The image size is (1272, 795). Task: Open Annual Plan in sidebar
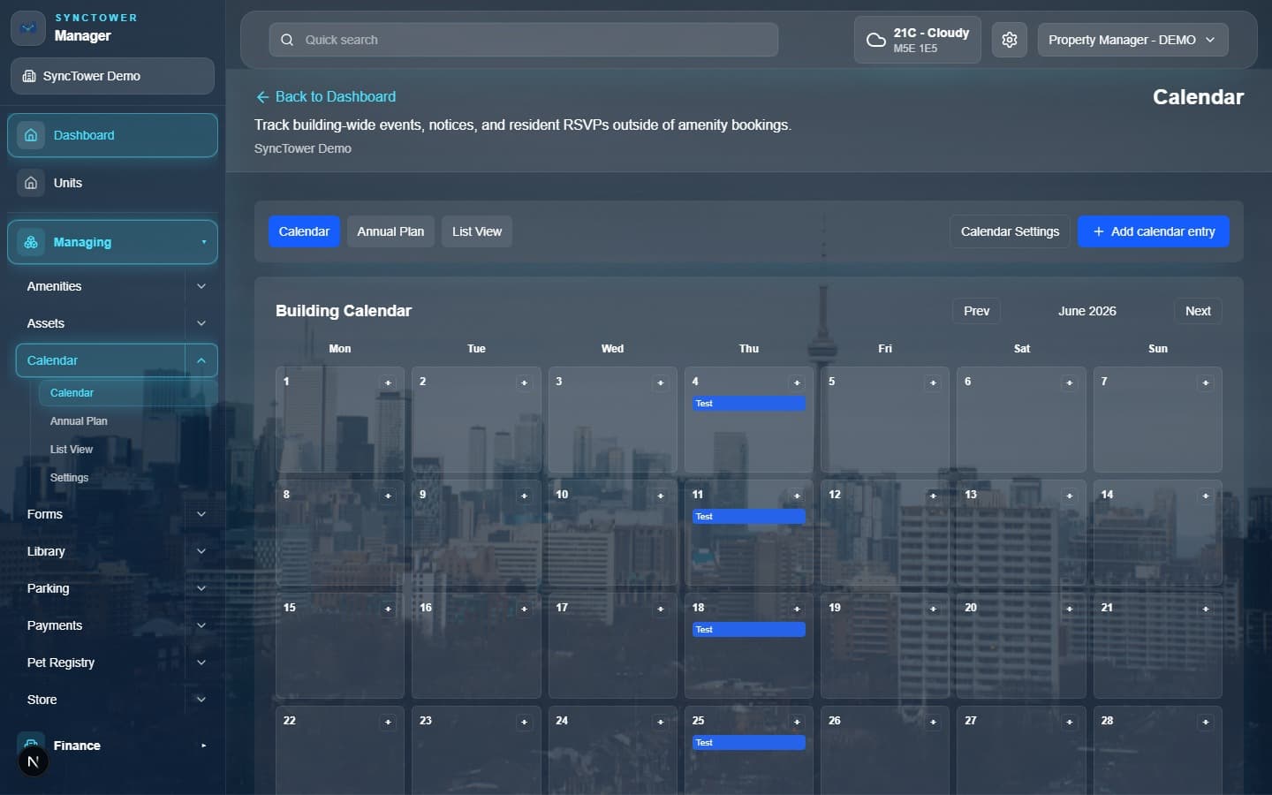tap(79, 421)
